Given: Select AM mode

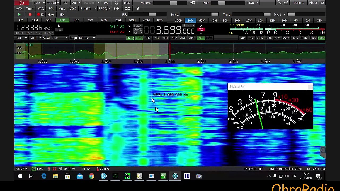Looking at the screenshot, I should (x=21, y=20).
